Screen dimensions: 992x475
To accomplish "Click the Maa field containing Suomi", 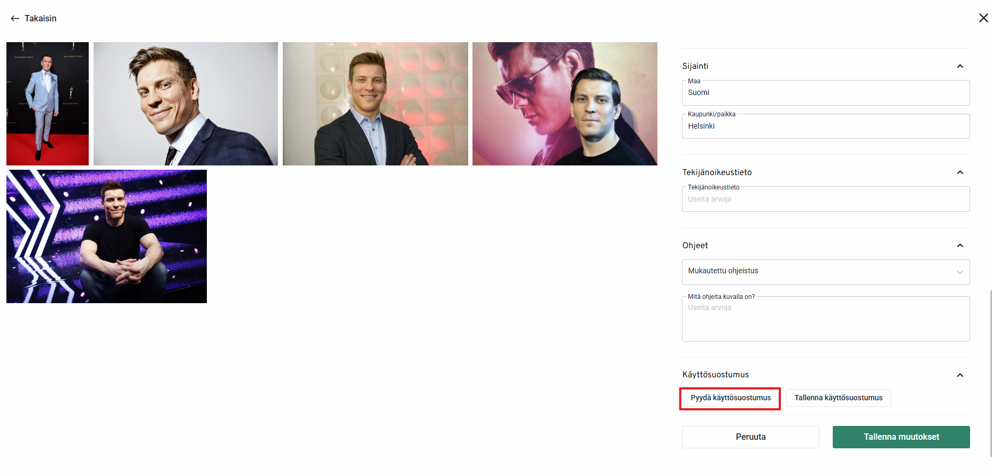I will tap(825, 93).
